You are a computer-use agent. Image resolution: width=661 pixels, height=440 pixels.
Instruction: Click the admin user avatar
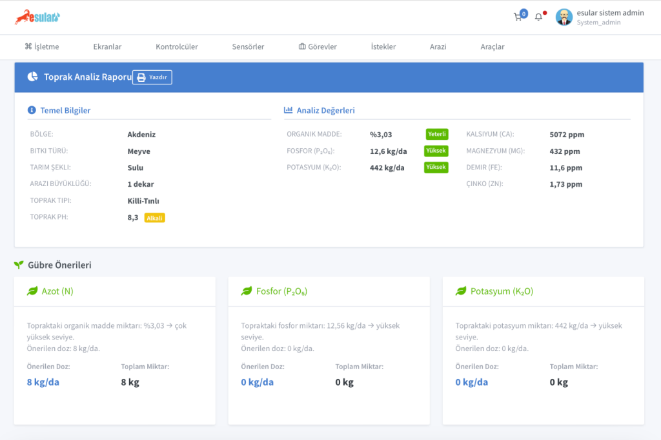pyautogui.click(x=564, y=17)
